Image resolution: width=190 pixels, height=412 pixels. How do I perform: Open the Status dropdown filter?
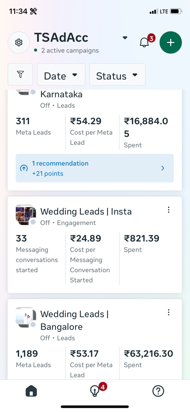[117, 75]
